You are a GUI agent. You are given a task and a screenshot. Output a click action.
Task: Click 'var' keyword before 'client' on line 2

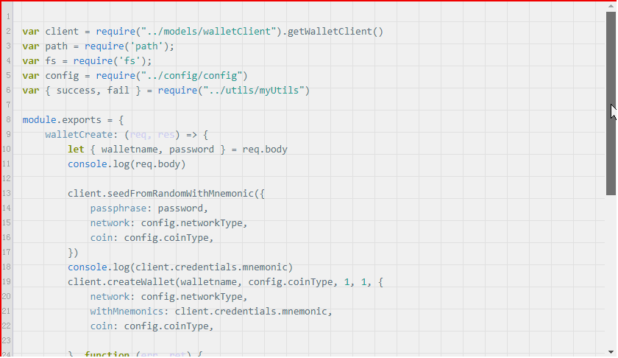(31, 32)
